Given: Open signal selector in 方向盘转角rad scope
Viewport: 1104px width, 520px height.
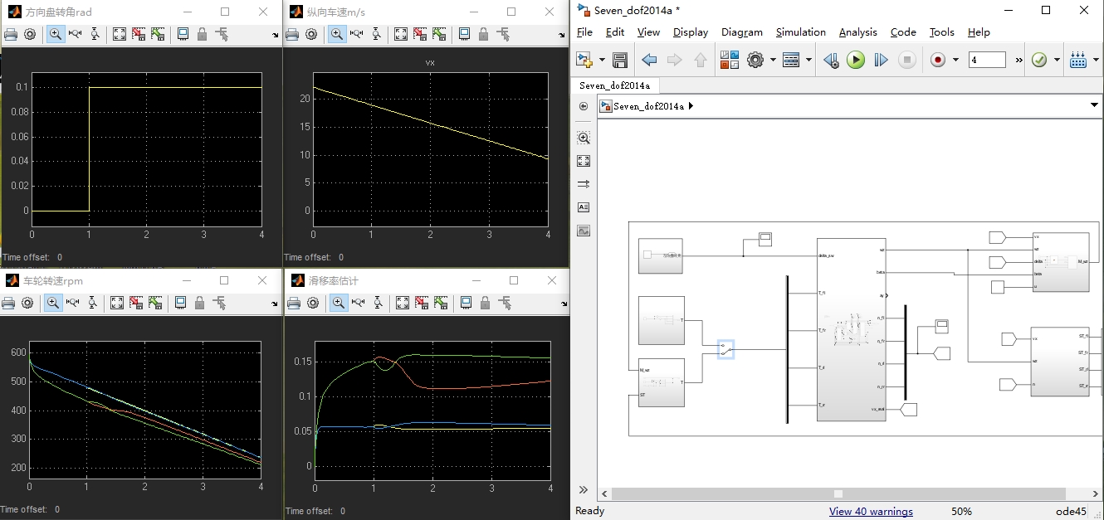Looking at the screenshot, I should coord(222,34).
